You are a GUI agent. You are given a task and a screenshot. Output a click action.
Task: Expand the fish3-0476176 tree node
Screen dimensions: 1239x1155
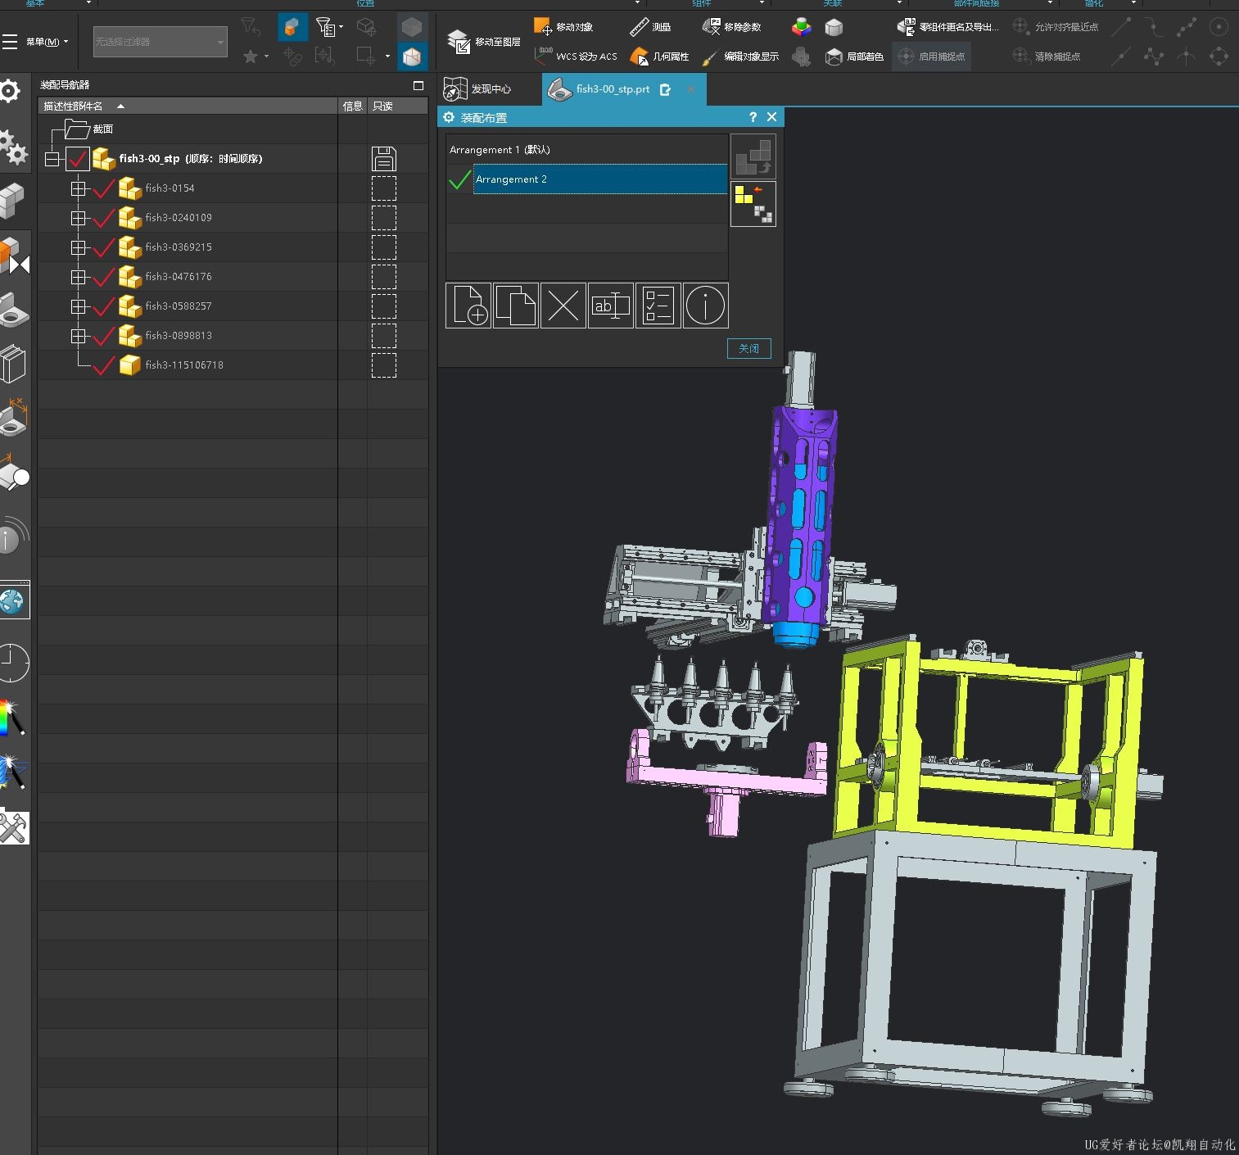coord(79,277)
